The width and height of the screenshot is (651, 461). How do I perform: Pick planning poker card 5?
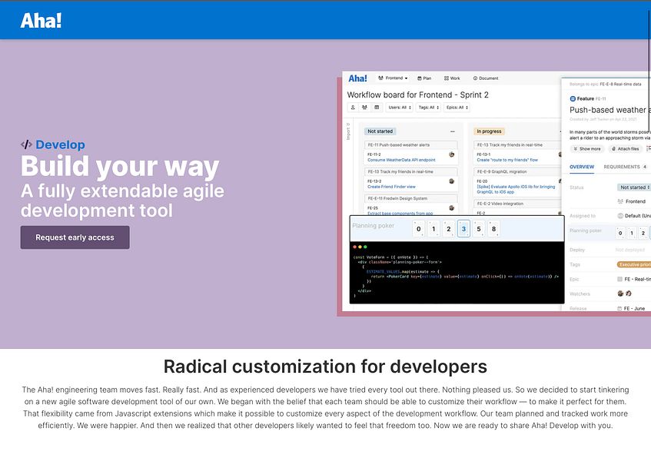click(x=479, y=229)
